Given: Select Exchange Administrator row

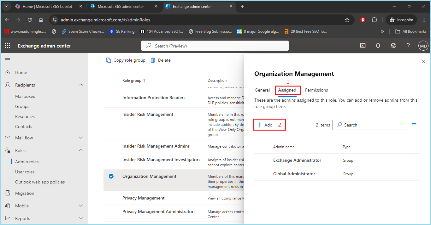Looking at the screenshot, I should click(338, 160).
